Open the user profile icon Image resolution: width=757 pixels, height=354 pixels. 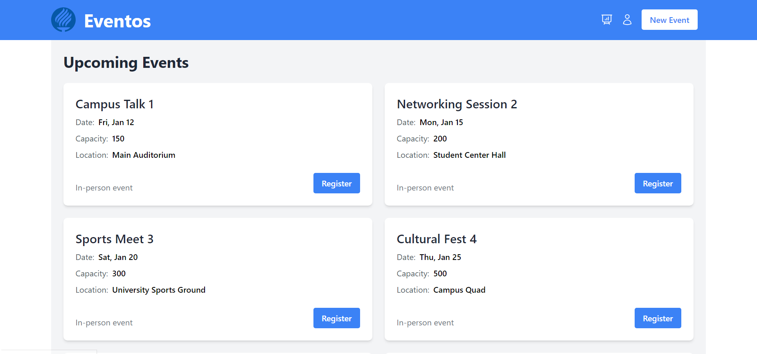click(x=627, y=20)
